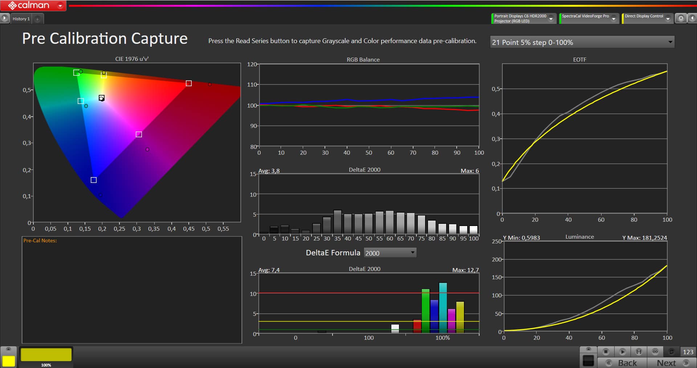
Task: Toggle the black pattern window square
Action: tap(588, 361)
